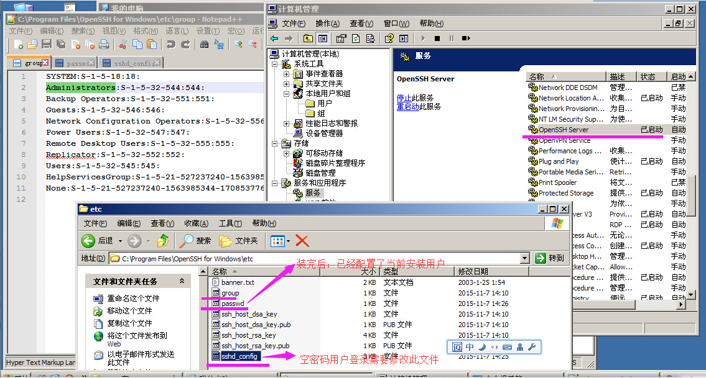Open the address bar dropdown in etc window
706x378 pixels.
pos(524,258)
